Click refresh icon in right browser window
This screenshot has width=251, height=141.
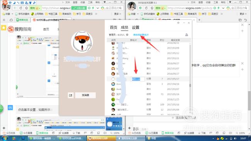click(x=146, y=8)
